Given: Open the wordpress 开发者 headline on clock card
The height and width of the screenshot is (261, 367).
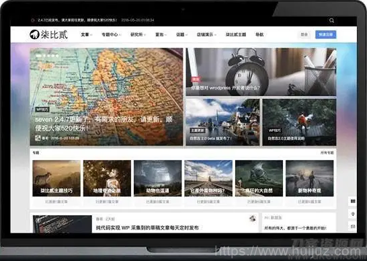Looking at the screenshot, I should (225, 88).
